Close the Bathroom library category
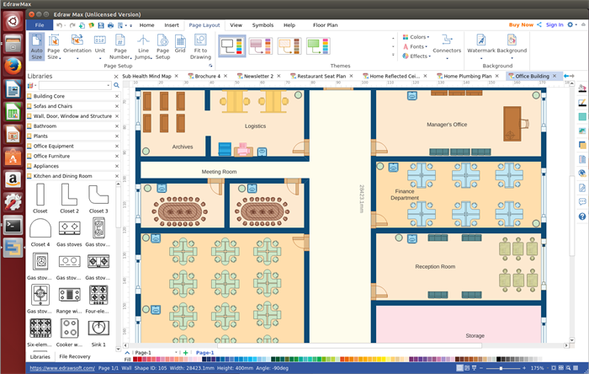The height and width of the screenshot is (374, 589). coord(116,126)
